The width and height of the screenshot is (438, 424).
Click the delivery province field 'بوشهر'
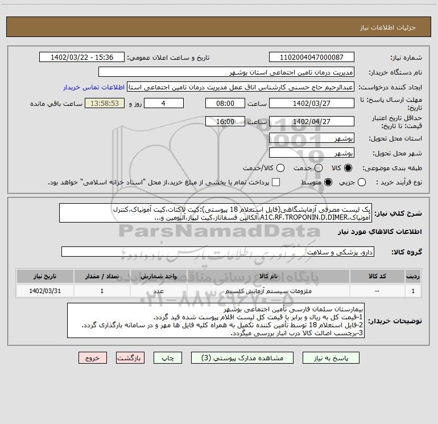(x=312, y=138)
